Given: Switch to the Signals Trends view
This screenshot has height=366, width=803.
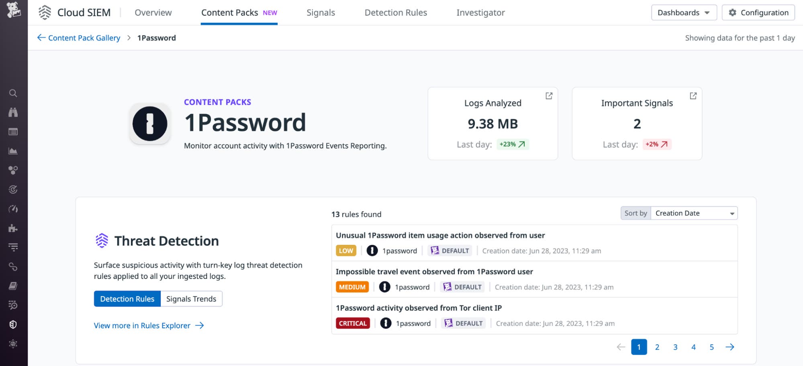Looking at the screenshot, I should [191, 299].
